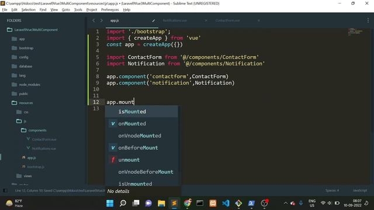Change the Spaces: 4 indentation setting
Image resolution: width=374 pixels, height=210 pixels.
[332, 191]
